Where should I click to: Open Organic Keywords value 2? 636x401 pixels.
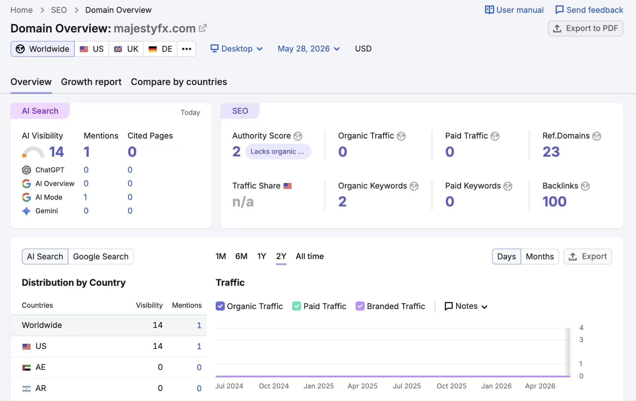(343, 201)
